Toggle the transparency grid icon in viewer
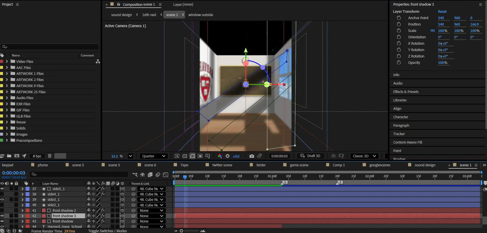Viewport: 487px width, 233px height. [185, 156]
